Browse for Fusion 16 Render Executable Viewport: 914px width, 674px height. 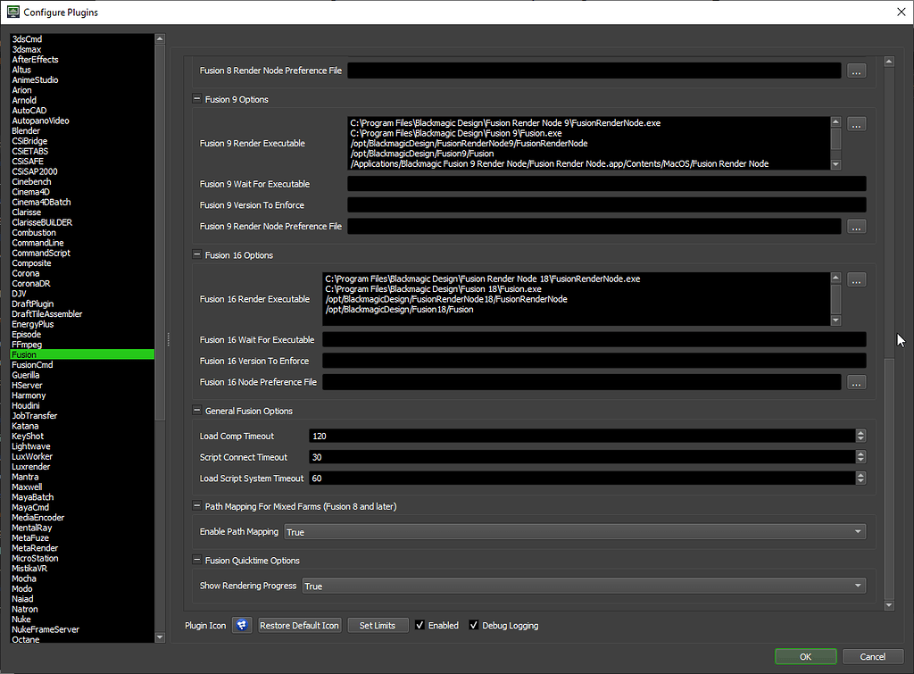pos(856,279)
